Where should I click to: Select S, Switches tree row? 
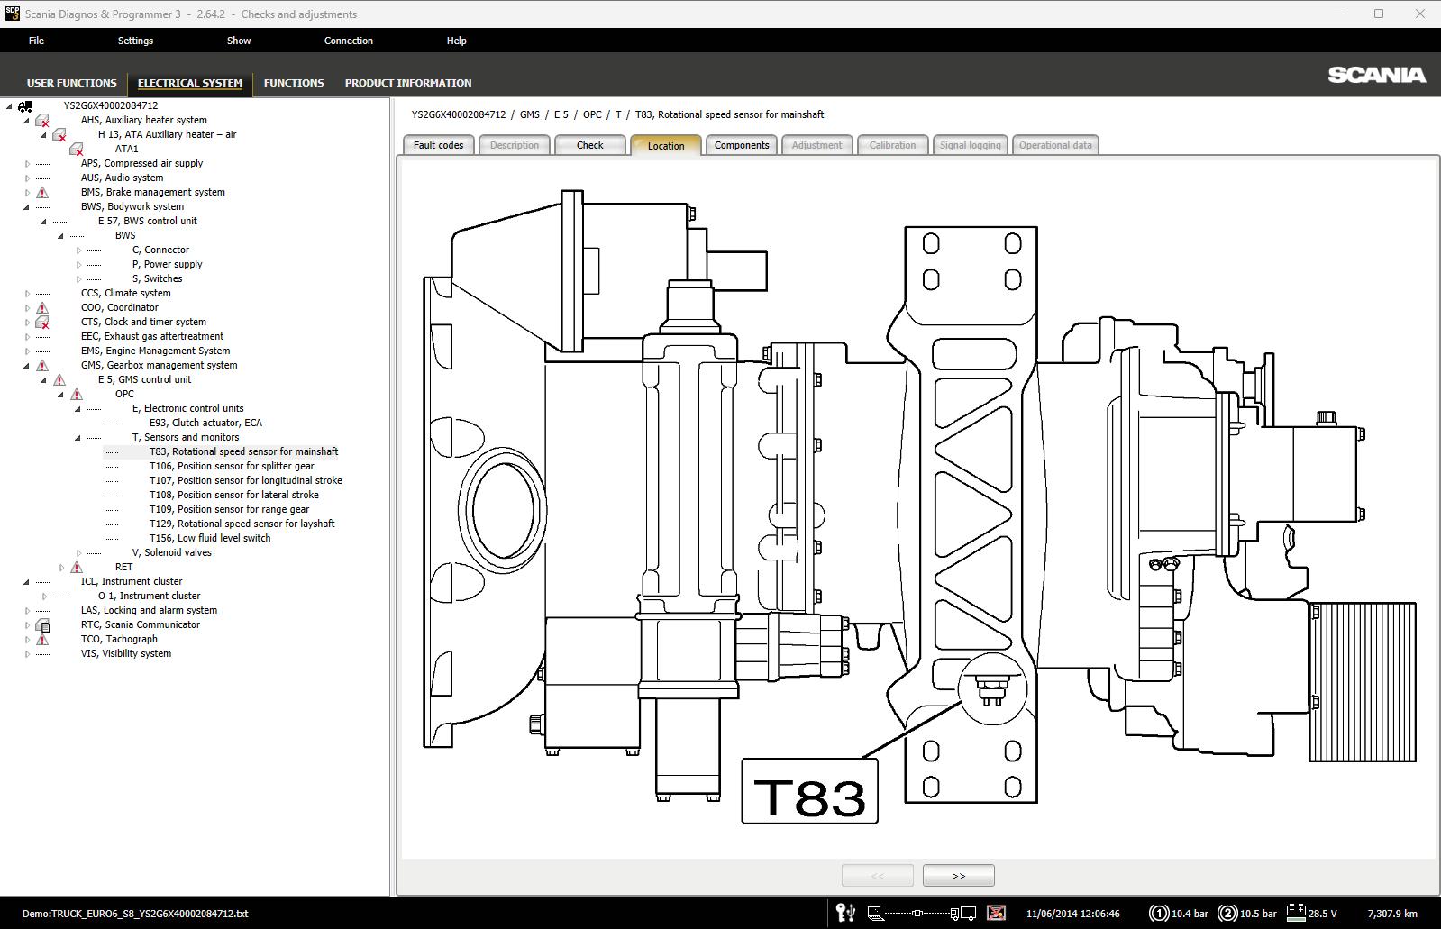[x=157, y=279]
